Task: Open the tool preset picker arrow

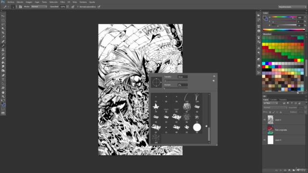Action: [x=8, y=7]
